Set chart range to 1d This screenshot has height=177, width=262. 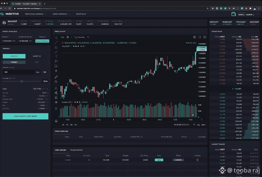click(63, 125)
